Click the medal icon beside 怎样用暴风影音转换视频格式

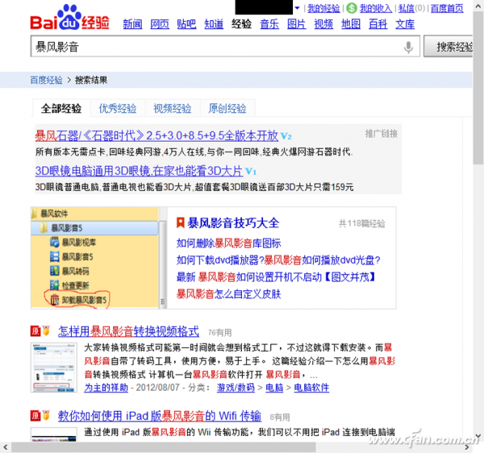pyautogui.click(x=46, y=331)
